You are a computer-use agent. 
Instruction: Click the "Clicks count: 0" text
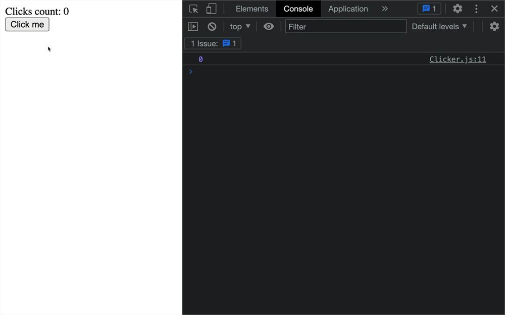point(37,11)
